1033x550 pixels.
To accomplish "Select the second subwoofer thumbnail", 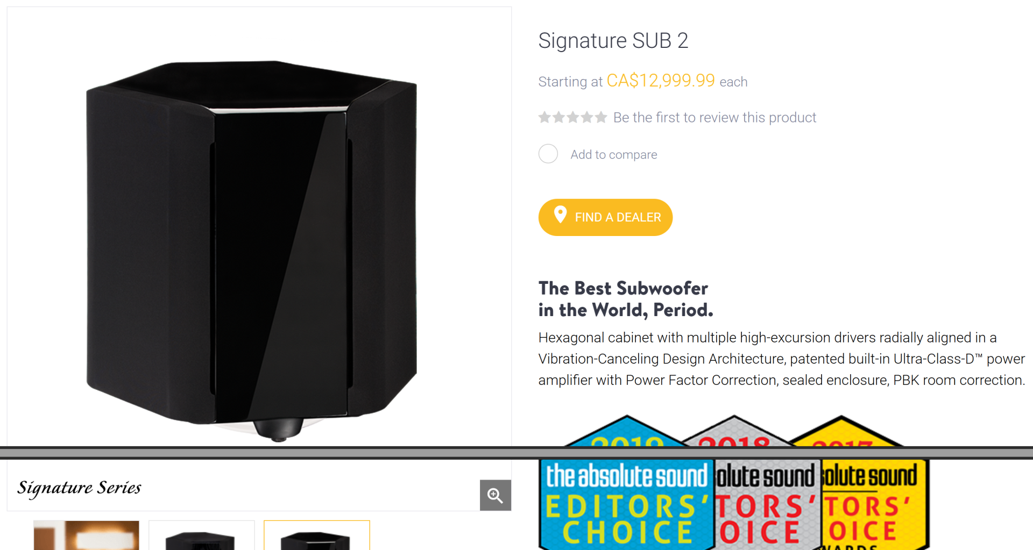I will (201, 535).
